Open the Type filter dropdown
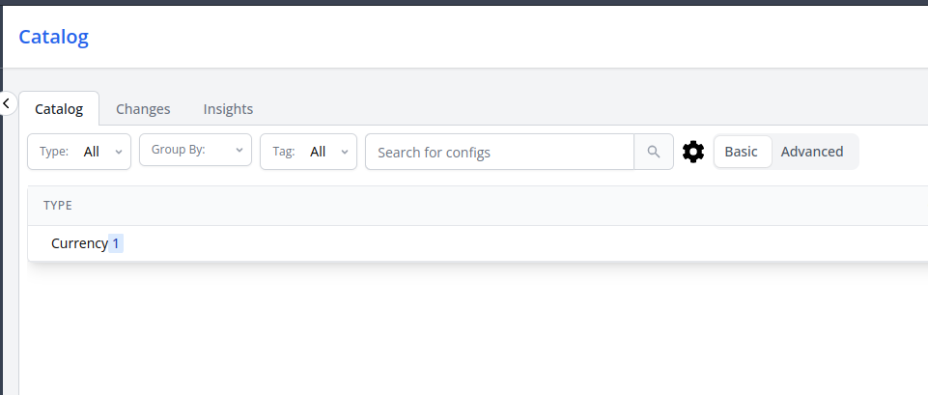Image resolution: width=928 pixels, height=395 pixels. coord(79,152)
